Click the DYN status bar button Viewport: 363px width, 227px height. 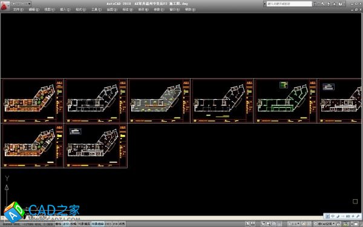coord(115,224)
